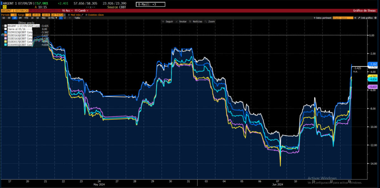Select the 6M time range tab
The height and width of the screenshot is (188, 380).
click(20, 18)
